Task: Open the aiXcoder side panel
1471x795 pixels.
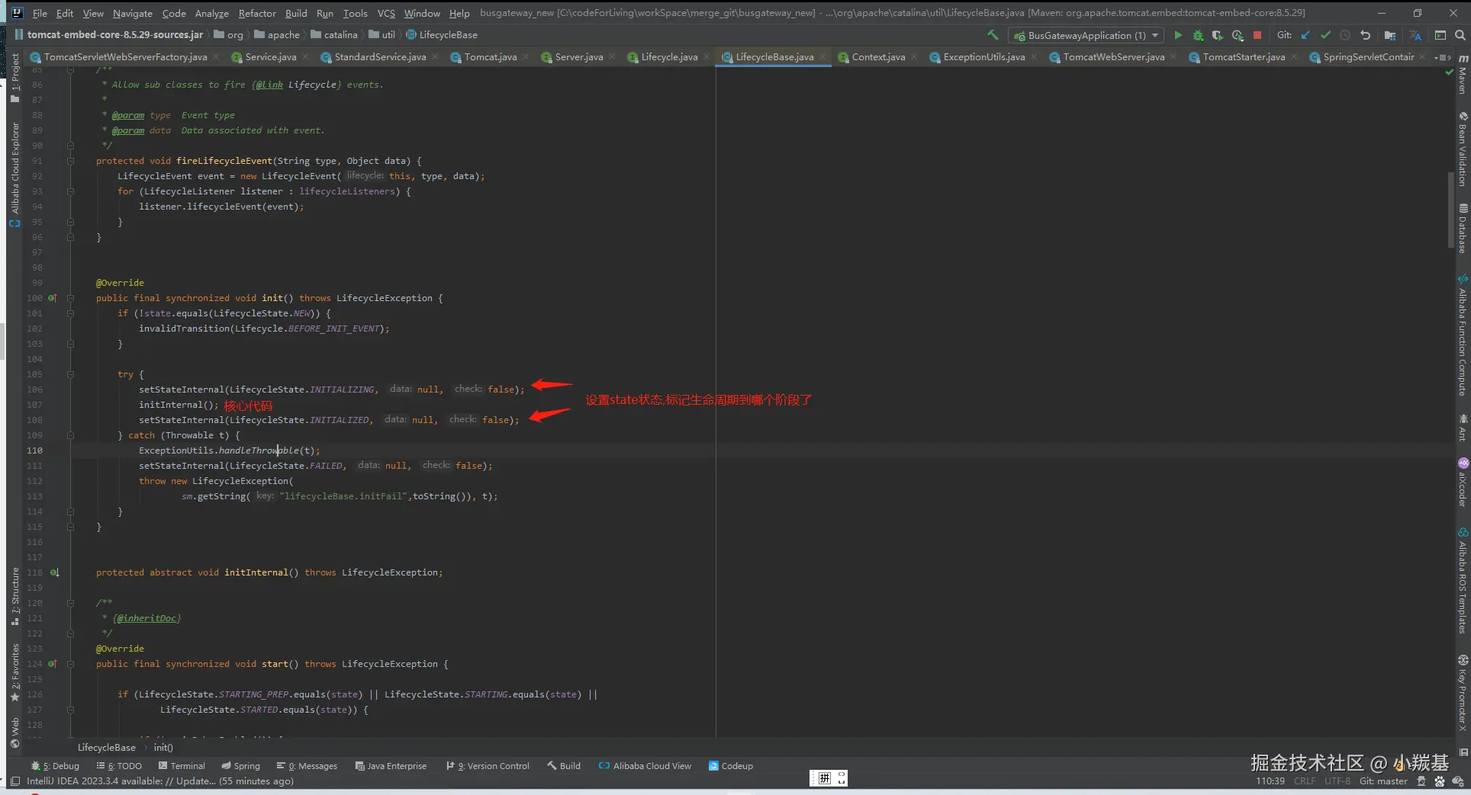Action: click(x=1463, y=482)
